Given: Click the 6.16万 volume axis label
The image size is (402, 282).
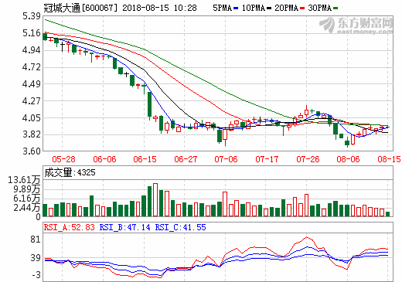Looking at the screenshot, I should pos(27,199).
